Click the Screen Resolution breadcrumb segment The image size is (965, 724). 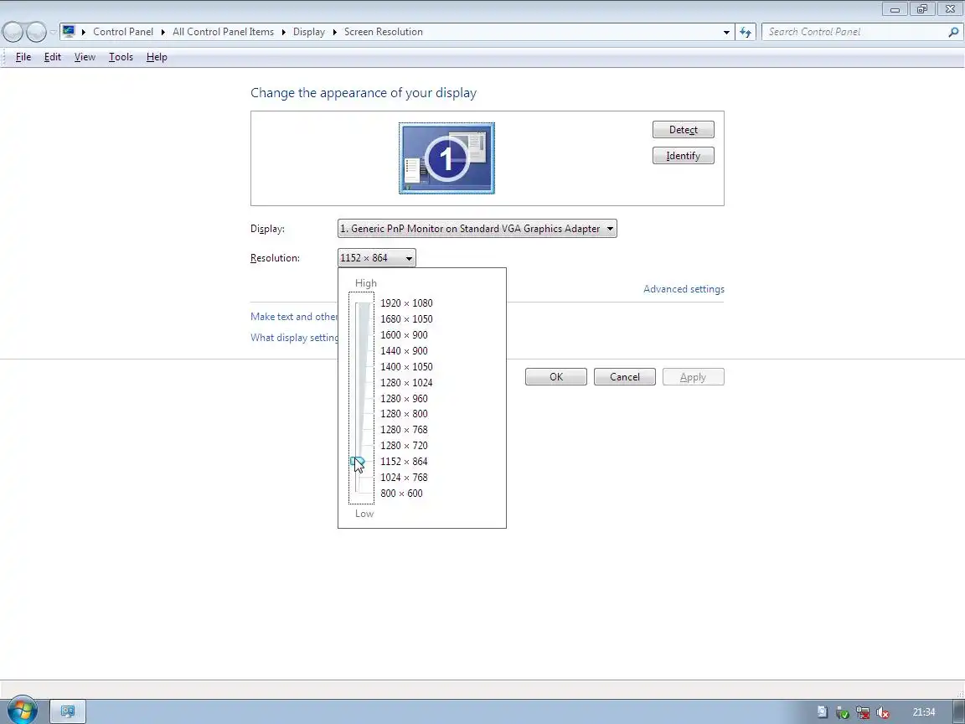384,32
